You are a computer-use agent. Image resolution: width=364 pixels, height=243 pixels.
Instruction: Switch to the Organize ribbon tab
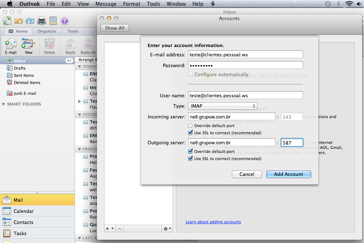(47, 31)
